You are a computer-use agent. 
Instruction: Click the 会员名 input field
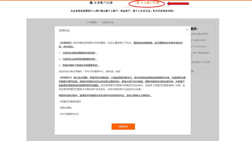coord(129,22)
